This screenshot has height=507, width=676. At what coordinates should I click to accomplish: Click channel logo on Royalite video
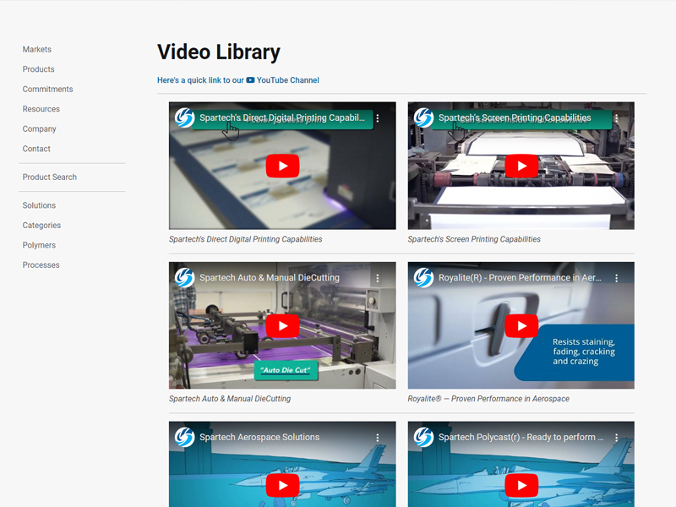pyautogui.click(x=423, y=278)
